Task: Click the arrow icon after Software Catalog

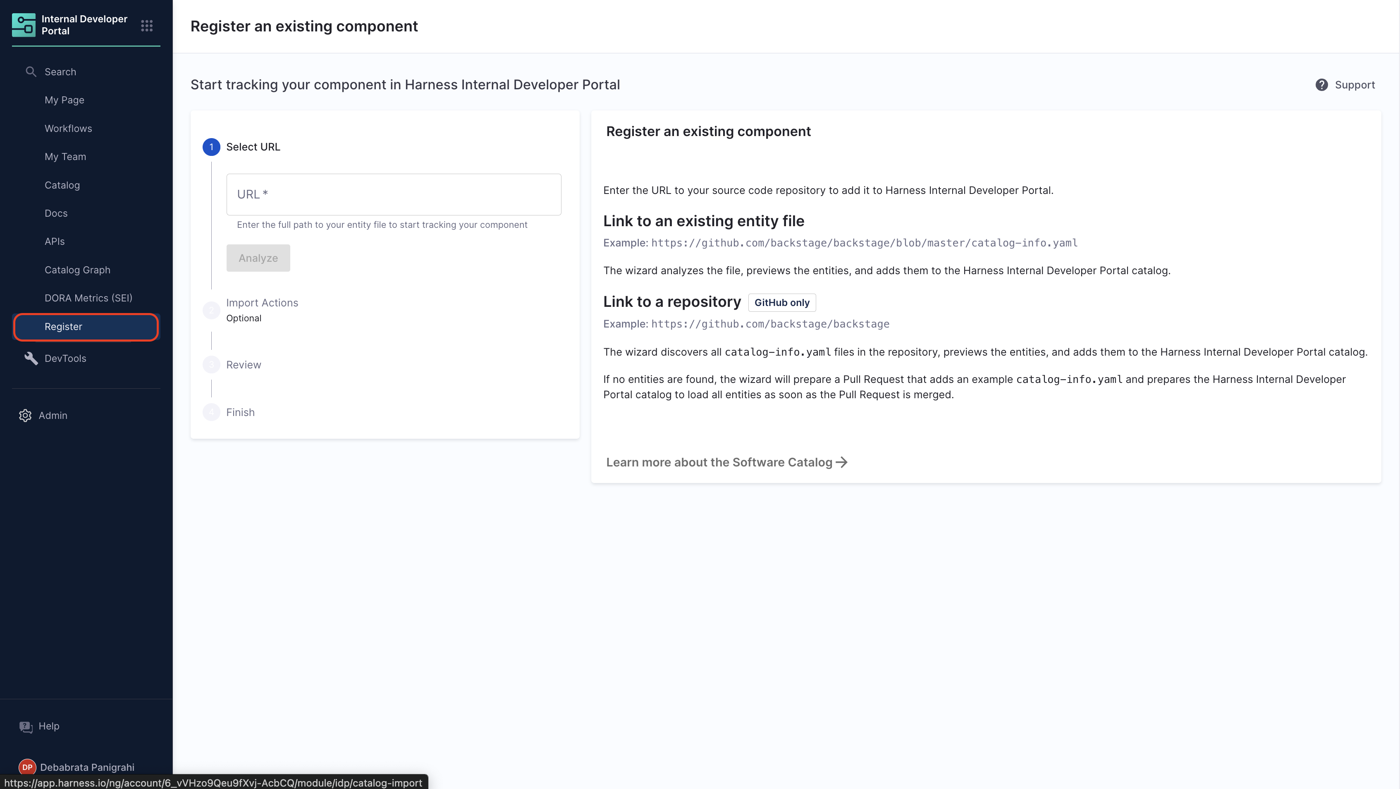Action: [842, 462]
